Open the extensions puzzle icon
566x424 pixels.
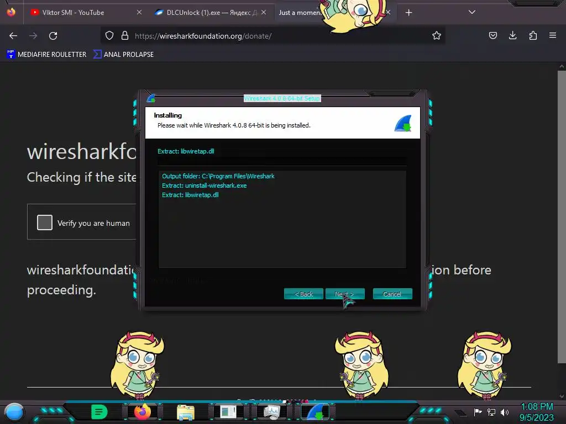[x=533, y=35]
